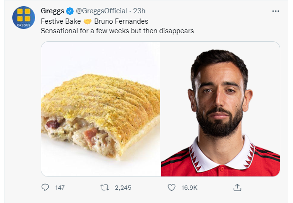293x203 pixels.
Task: Like the tweet with the heart icon
Action: click(171, 187)
